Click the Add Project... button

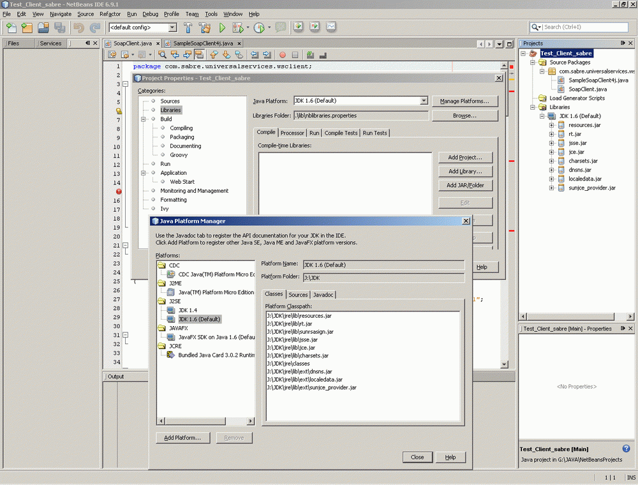[x=465, y=158]
